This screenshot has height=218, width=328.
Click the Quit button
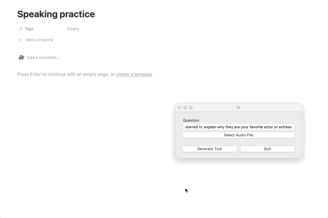click(267, 149)
